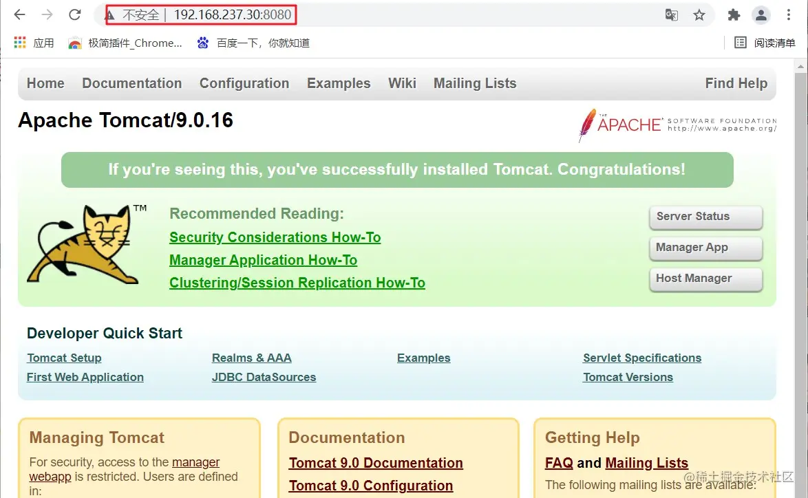Screen dimensions: 808x498
Task: Click the not-secure warning triangle icon
Action: 109,15
